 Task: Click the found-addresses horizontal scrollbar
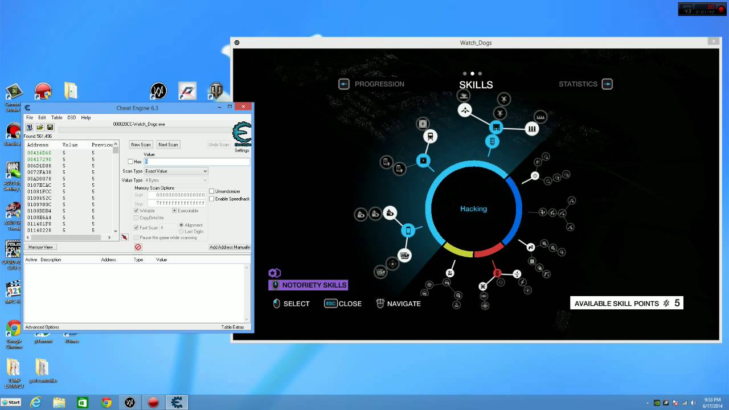pos(68,237)
